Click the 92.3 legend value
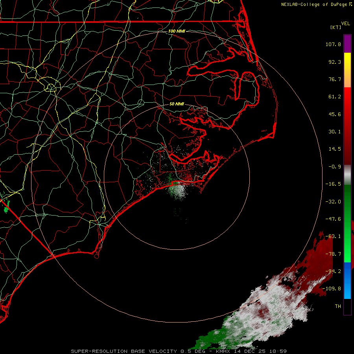The height and width of the screenshot is (354, 354). pyautogui.click(x=335, y=62)
